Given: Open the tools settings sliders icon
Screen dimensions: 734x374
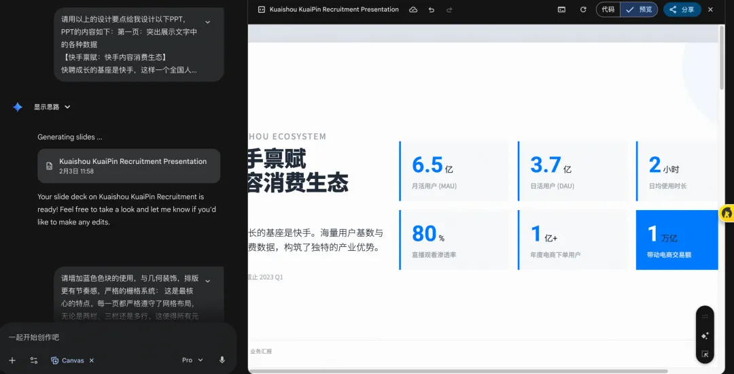Looking at the screenshot, I should [x=34, y=360].
